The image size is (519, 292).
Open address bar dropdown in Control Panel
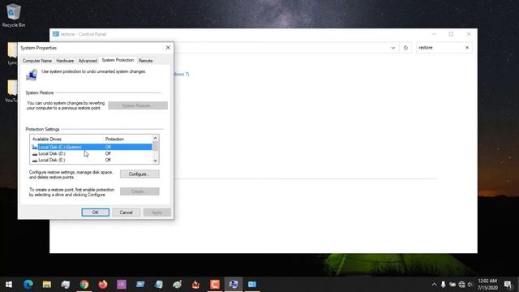392,48
